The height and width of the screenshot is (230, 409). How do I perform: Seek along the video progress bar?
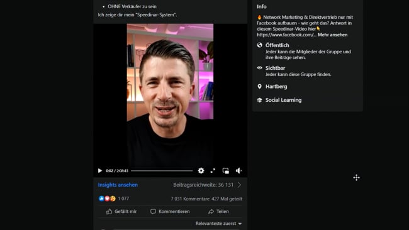pyautogui.click(x=162, y=170)
